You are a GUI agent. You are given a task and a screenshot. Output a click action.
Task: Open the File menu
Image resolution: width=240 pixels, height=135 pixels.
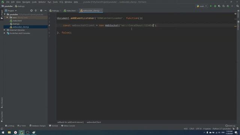8,2
